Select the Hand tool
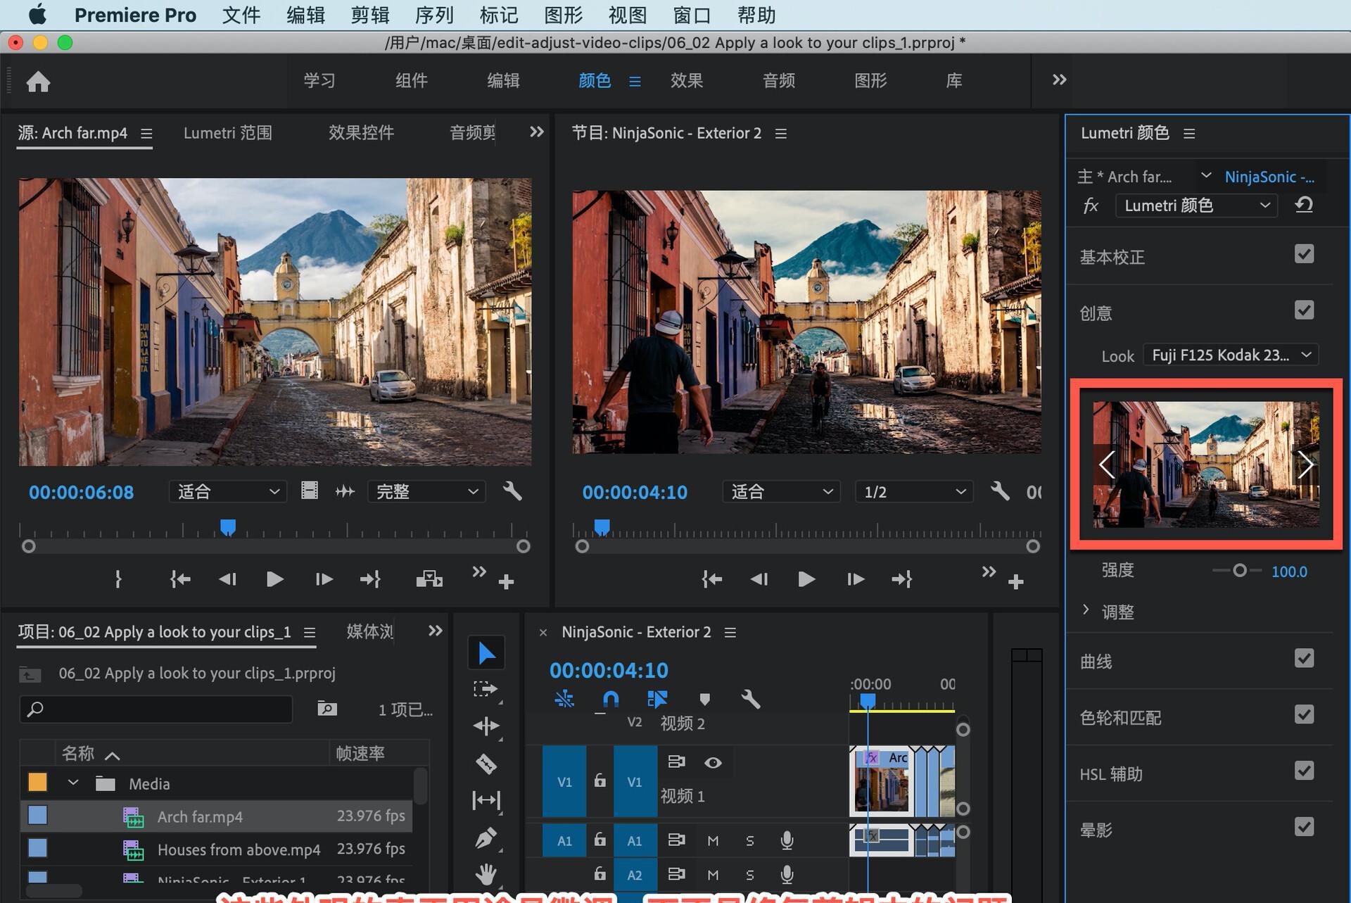 point(486,875)
